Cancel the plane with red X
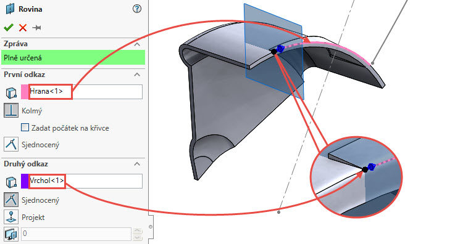Image resolution: width=463 pixels, height=244 pixels. [23, 28]
